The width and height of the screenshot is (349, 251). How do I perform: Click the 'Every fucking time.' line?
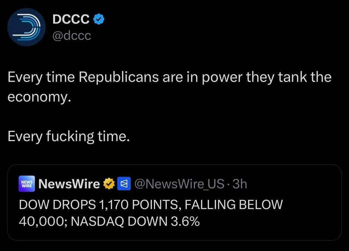point(68,137)
